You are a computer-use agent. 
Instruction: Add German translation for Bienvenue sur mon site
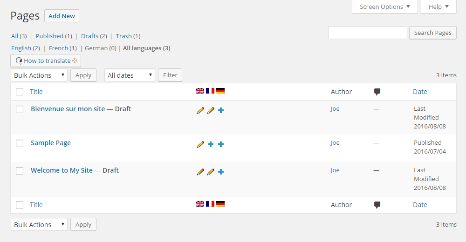coord(221,110)
